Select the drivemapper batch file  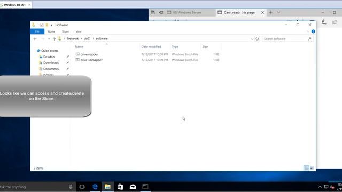pyautogui.click(x=89, y=54)
